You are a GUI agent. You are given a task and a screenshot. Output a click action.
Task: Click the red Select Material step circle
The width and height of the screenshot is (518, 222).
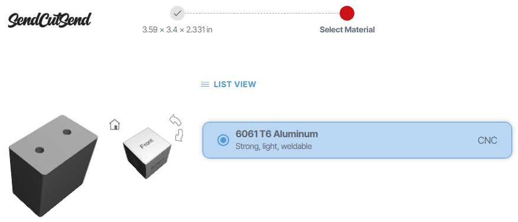coord(347,14)
